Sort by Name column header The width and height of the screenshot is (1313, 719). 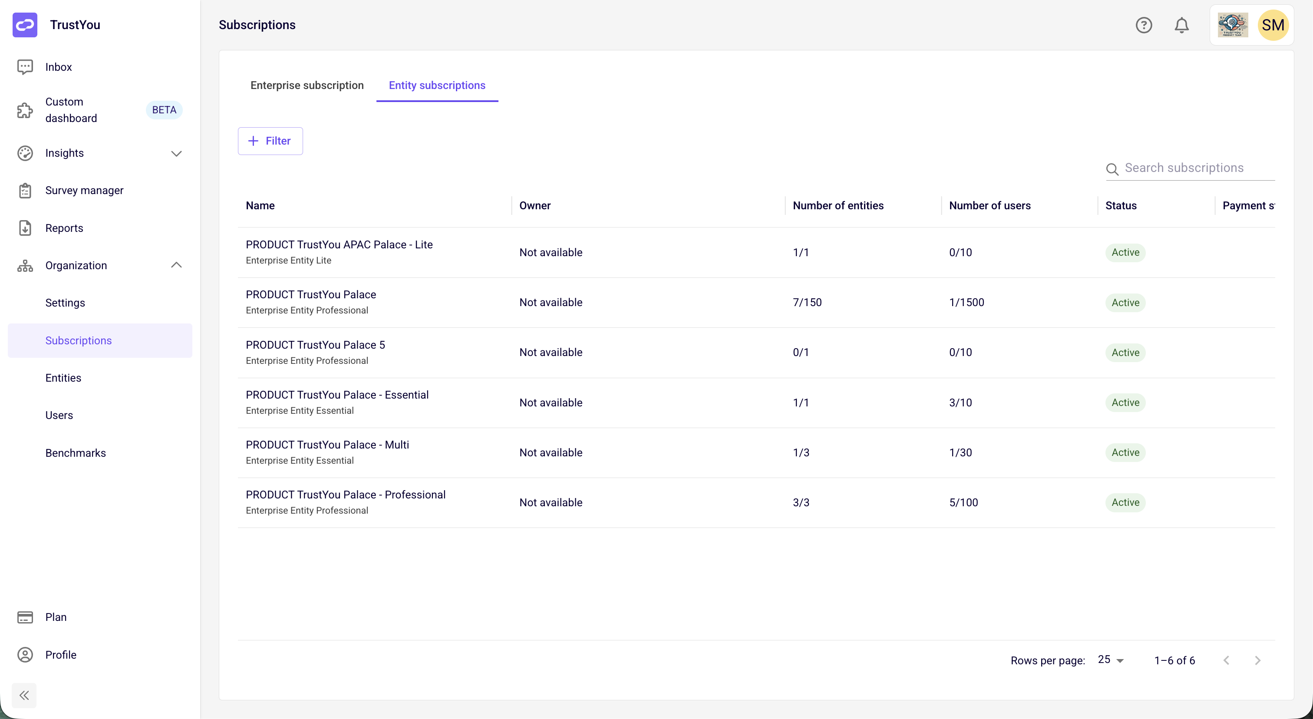(260, 206)
